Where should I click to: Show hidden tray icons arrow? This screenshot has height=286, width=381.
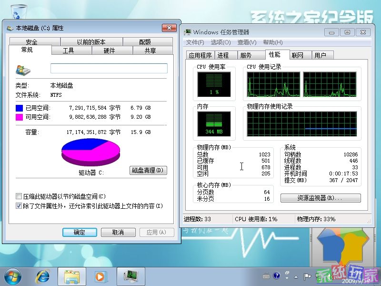[x=296, y=277]
